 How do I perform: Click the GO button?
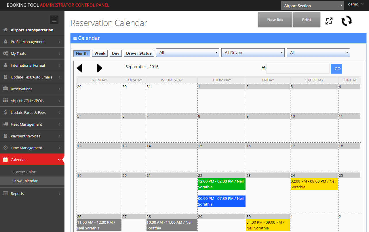pos(336,68)
